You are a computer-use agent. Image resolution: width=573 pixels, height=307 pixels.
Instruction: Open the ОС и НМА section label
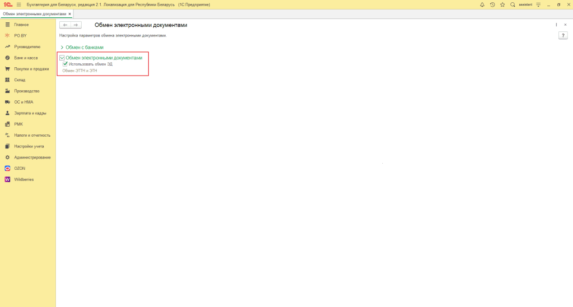pos(24,102)
